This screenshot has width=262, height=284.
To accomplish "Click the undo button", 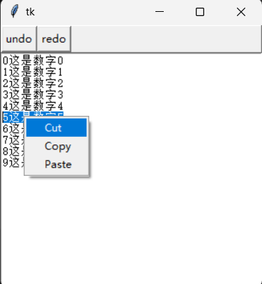I will (x=19, y=39).
